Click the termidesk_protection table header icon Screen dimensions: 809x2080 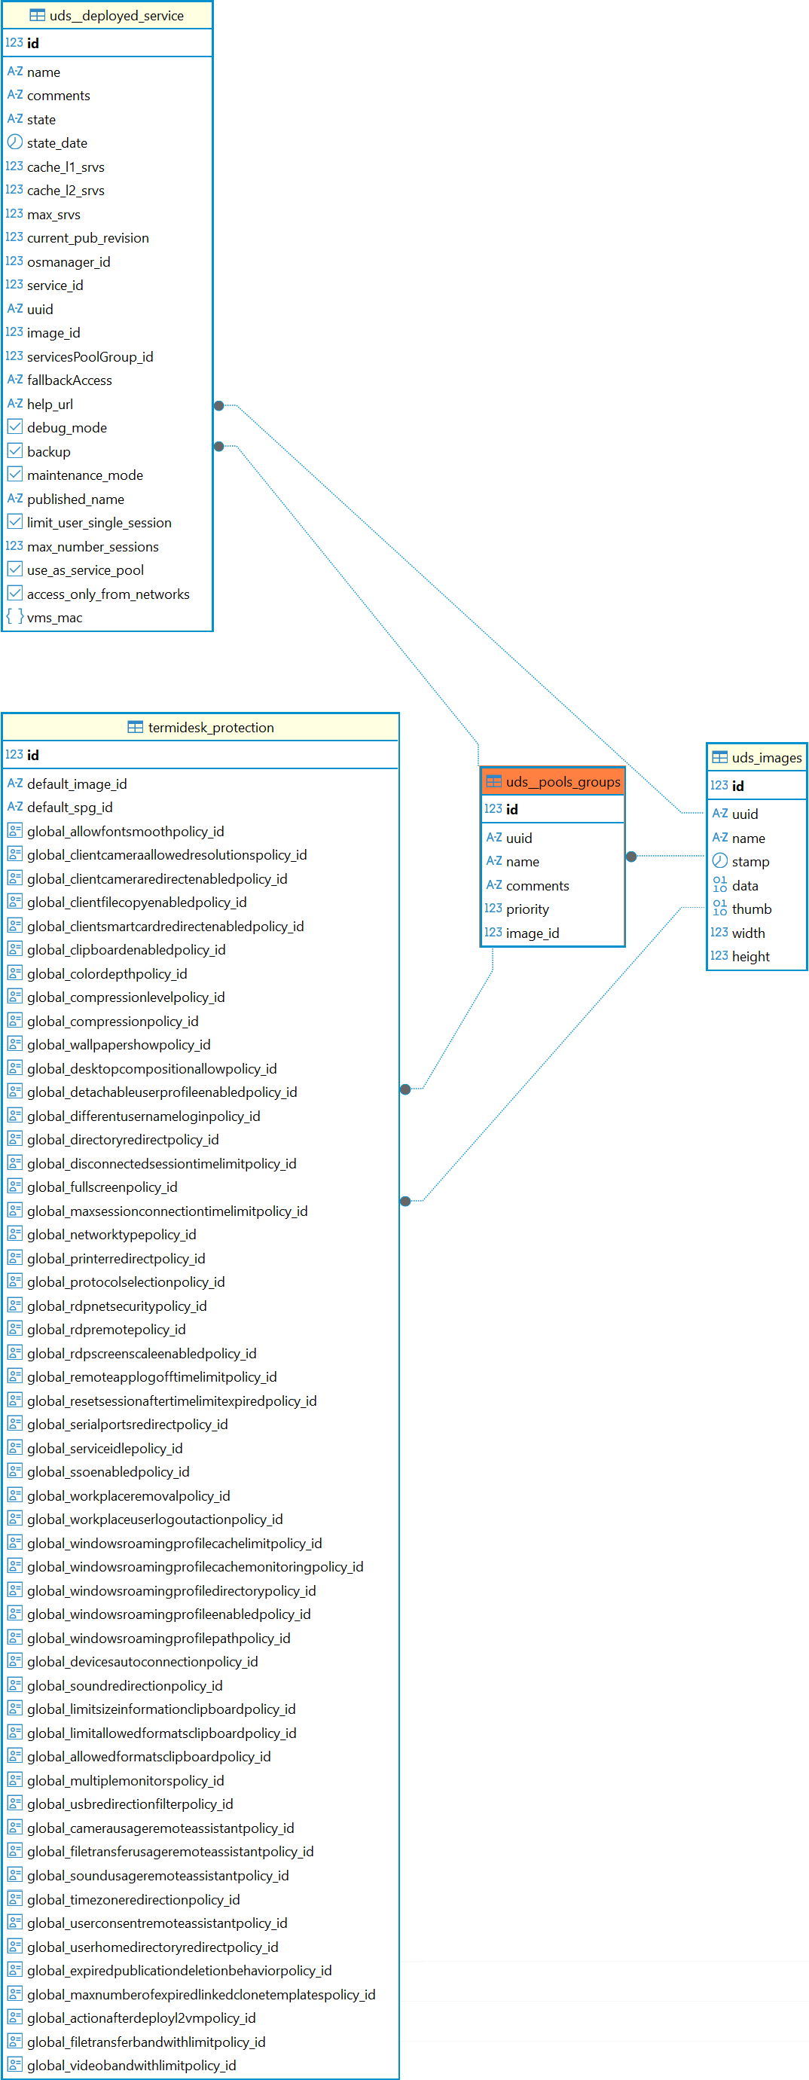pos(135,727)
